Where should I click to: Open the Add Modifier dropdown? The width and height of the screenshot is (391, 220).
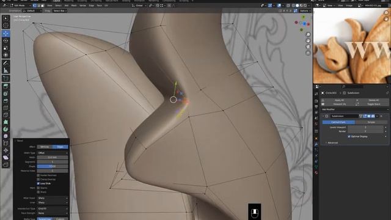pos(355,109)
